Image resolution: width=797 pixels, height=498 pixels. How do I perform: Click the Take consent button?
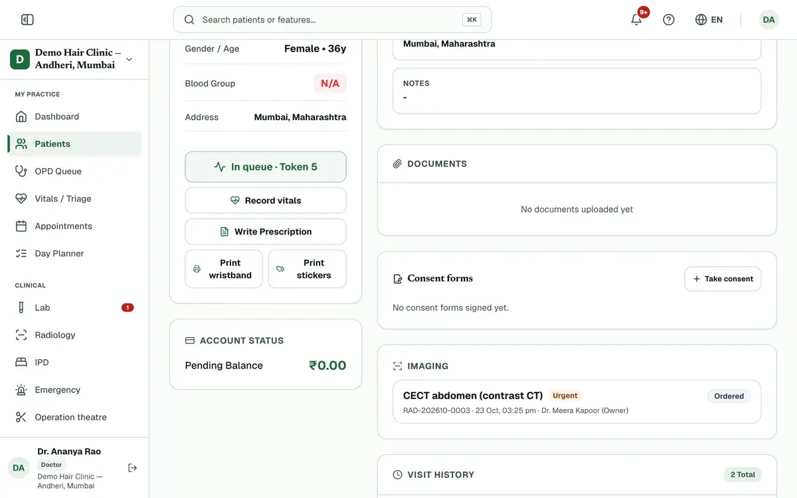pyautogui.click(x=723, y=279)
